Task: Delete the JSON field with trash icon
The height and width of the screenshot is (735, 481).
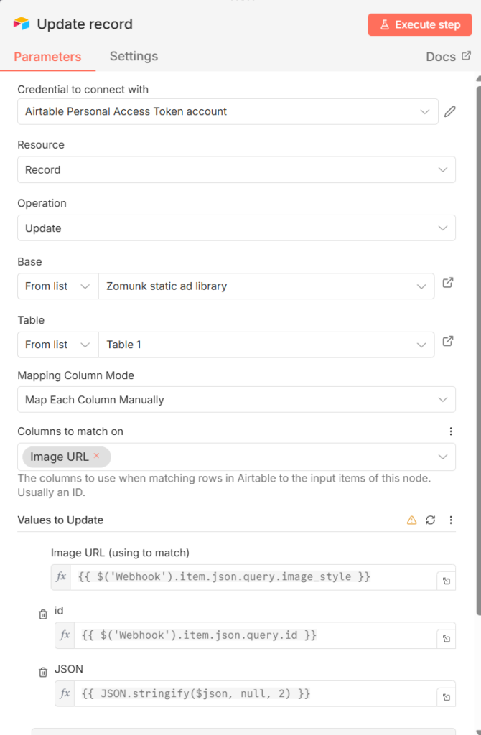Action: tap(43, 672)
